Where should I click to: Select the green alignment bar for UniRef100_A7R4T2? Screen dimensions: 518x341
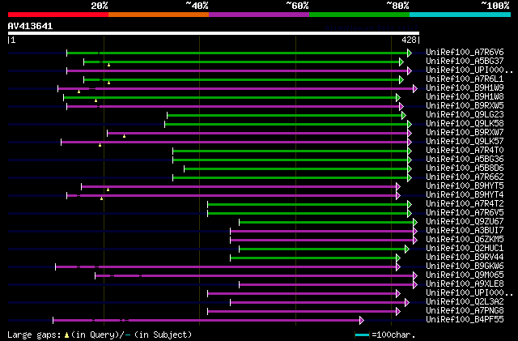tap(308, 205)
